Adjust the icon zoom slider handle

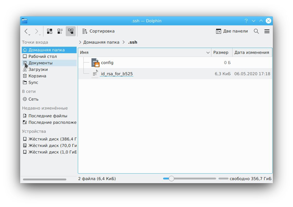pos(171,179)
